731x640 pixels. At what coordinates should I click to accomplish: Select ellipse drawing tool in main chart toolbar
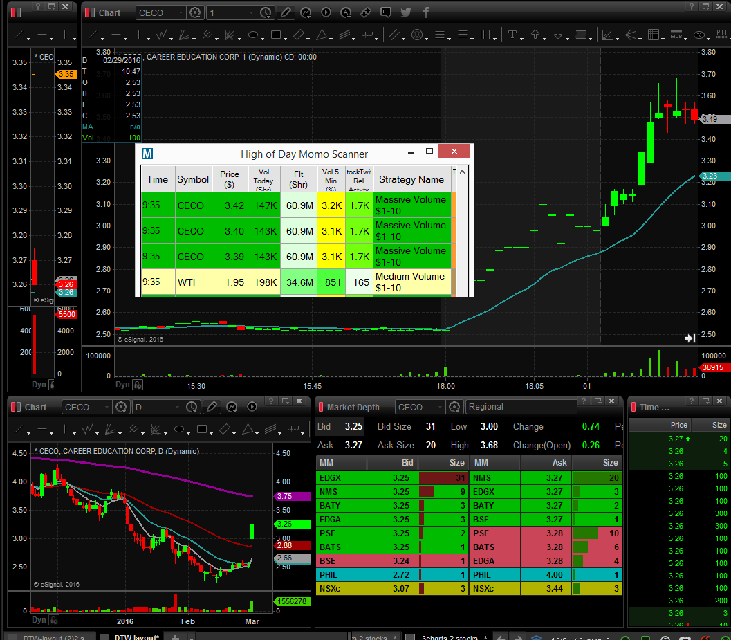[x=252, y=35]
